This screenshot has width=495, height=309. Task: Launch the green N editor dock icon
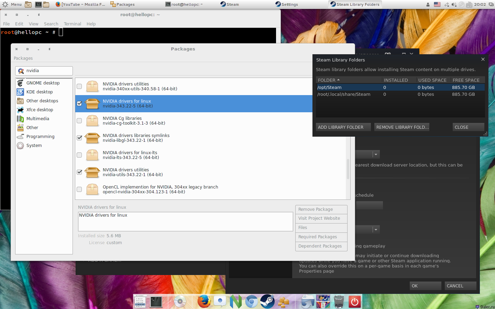coord(236,301)
